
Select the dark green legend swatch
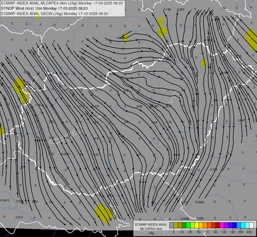(184, 225)
